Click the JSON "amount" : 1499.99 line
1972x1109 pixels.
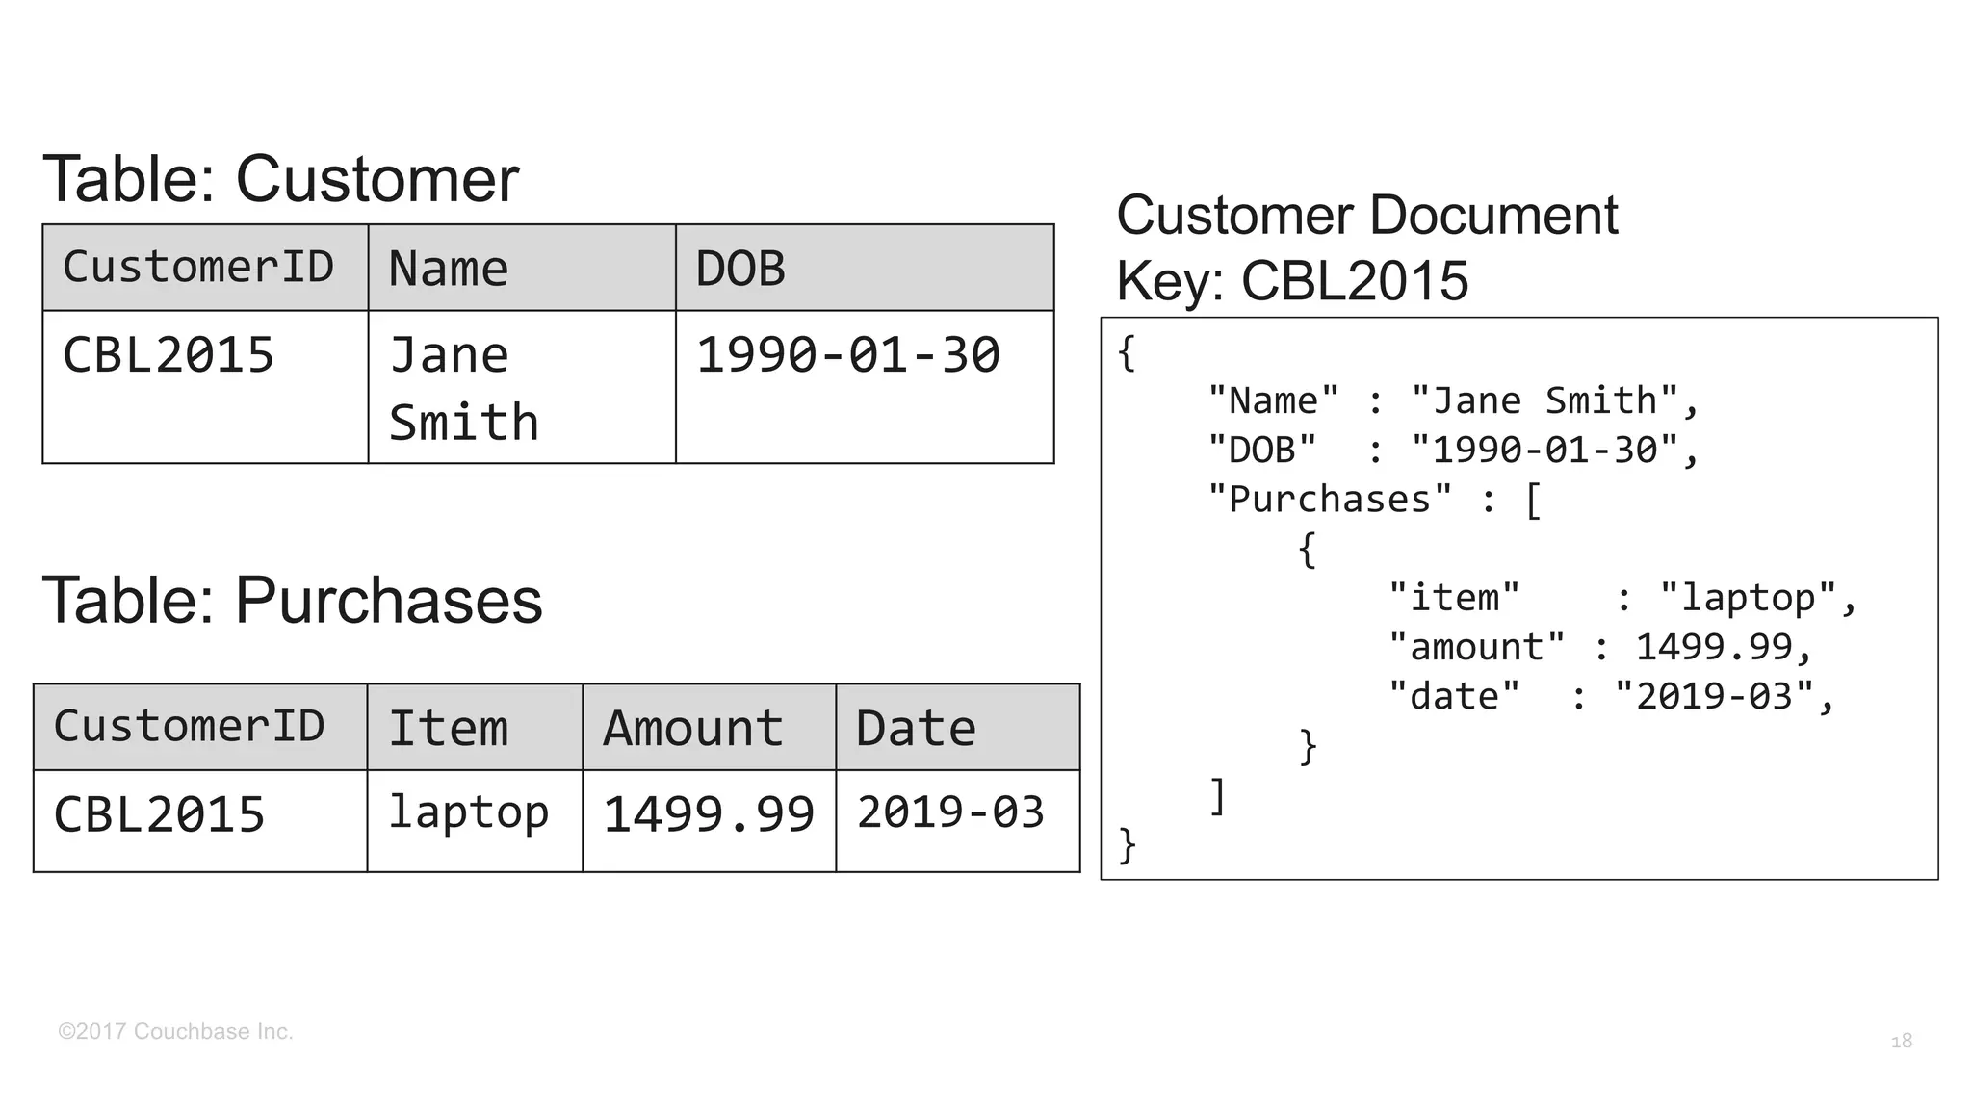(1600, 647)
